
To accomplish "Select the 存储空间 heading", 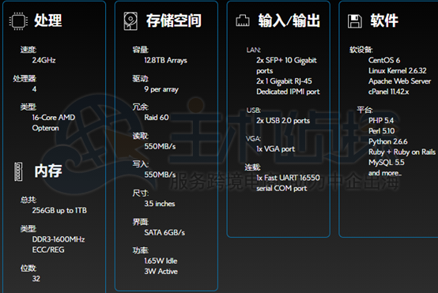I will pyautogui.click(x=174, y=21).
